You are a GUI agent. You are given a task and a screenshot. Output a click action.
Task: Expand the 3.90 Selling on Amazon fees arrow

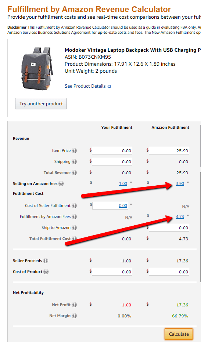(x=188, y=182)
